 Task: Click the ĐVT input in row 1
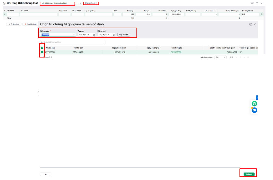pos(118,14)
